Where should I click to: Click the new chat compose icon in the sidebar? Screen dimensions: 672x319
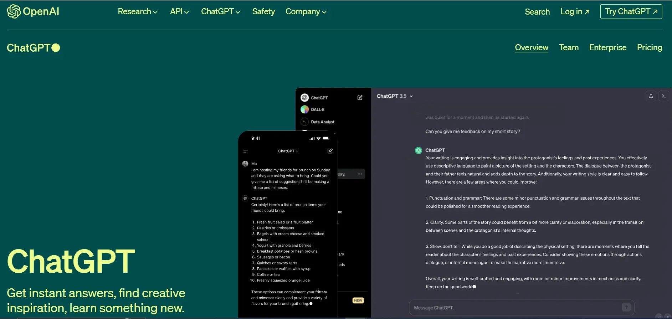(360, 98)
